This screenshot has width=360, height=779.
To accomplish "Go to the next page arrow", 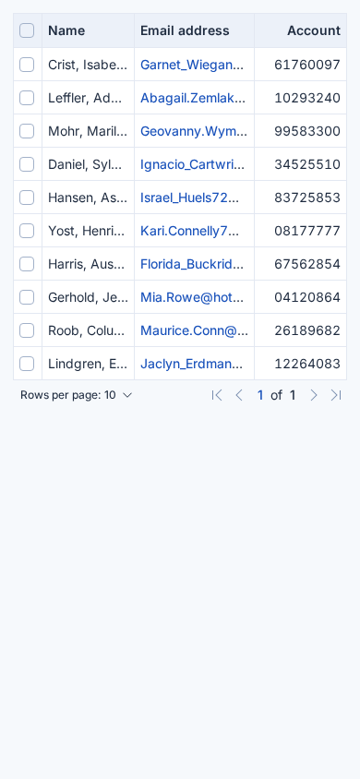I will 313,395.
